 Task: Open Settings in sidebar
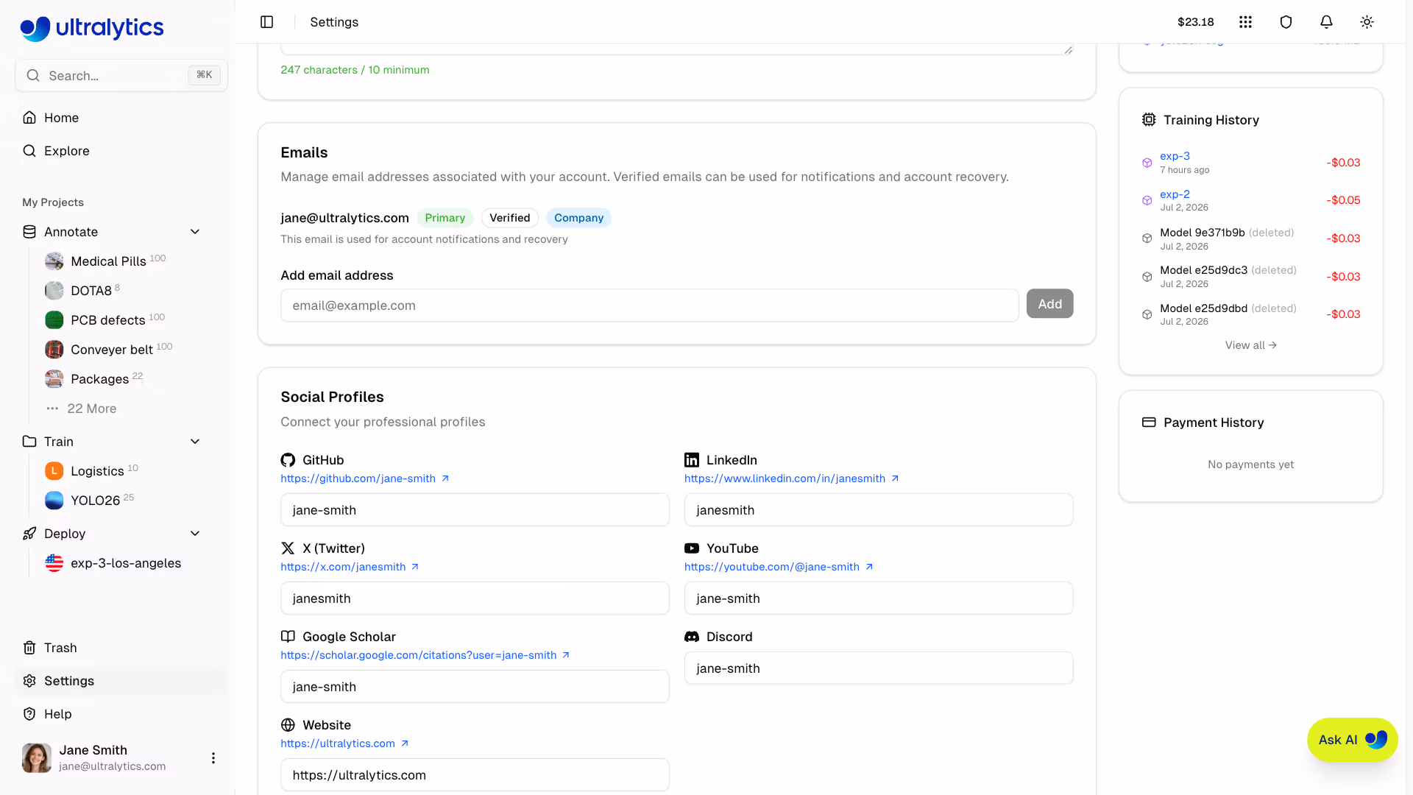(x=121, y=681)
